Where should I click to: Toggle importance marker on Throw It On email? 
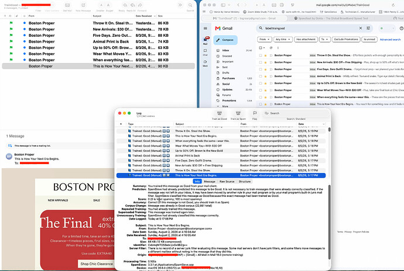pos(271,55)
